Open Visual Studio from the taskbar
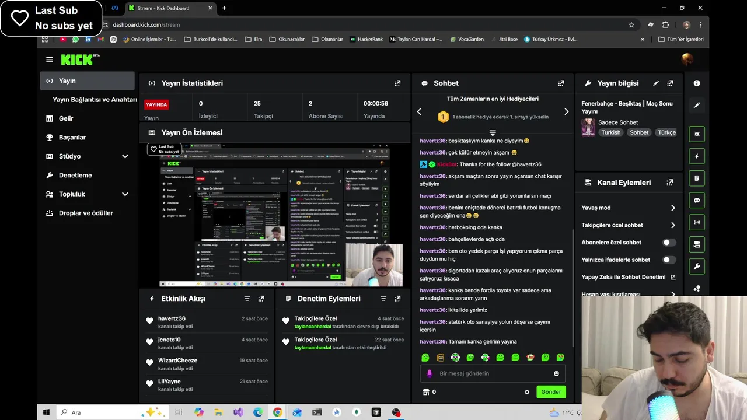Viewport: 747px width, 420px height. coord(238,412)
